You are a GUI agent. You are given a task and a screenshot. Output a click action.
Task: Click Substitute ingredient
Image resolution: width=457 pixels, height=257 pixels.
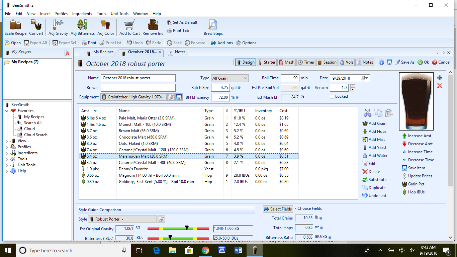coord(374,180)
